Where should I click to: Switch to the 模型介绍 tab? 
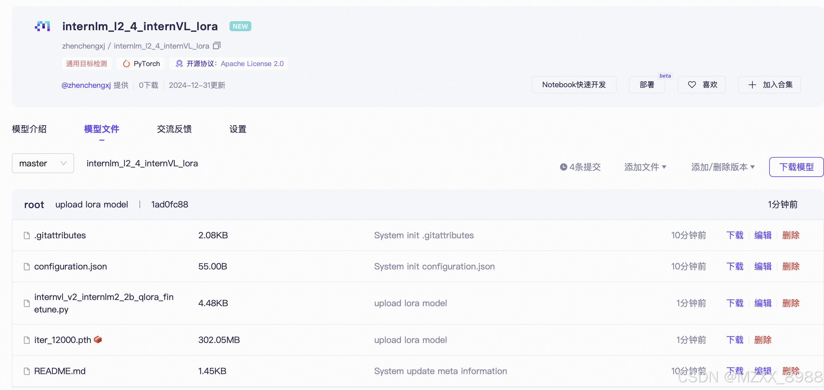[x=29, y=129]
